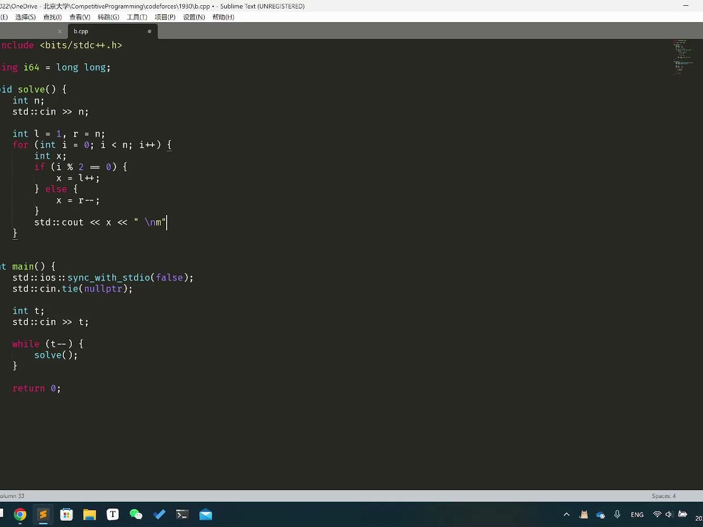Open the 转跳(G) menu
This screenshot has height=527, width=703.
(109, 17)
